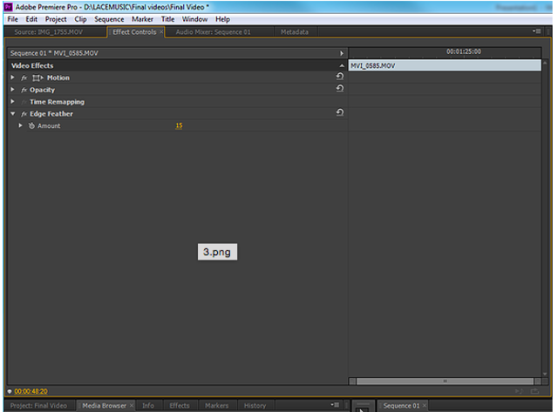Viewport: 558px width, 412px height.
Task: Click the vertical scrollbar down arrow
Action: tap(545, 374)
